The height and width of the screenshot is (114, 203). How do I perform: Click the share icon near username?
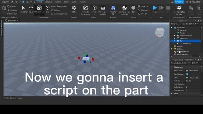(190, 2)
